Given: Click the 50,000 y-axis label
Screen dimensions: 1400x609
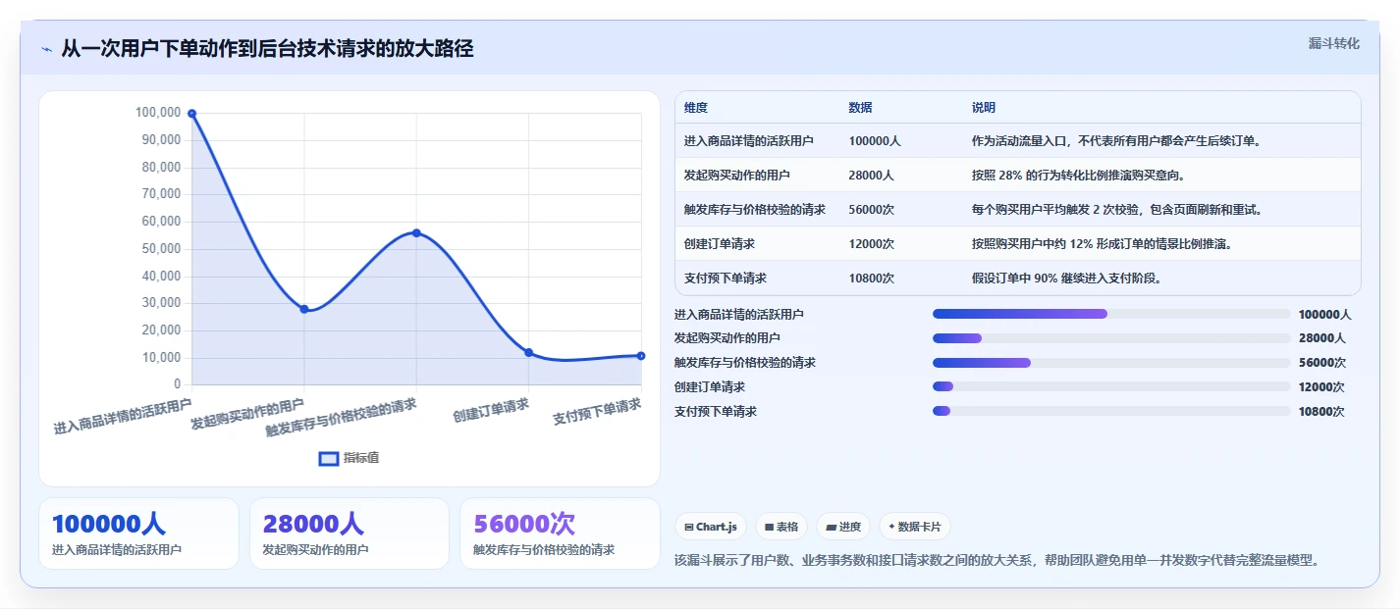Looking at the screenshot, I should 161,249.
